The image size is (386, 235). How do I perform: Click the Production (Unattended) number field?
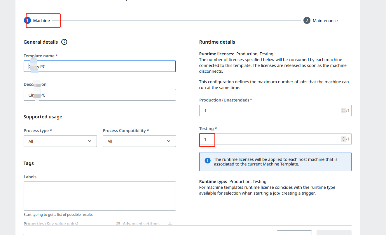tap(275, 111)
